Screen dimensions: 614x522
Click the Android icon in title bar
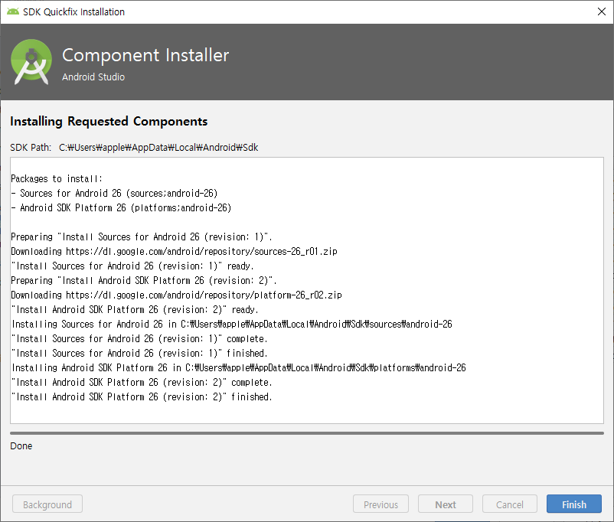point(13,11)
